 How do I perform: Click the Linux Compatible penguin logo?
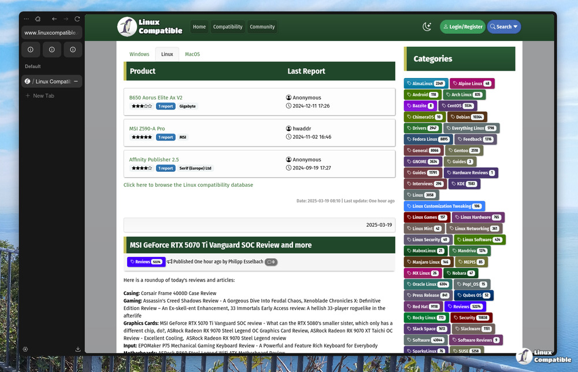point(127,27)
